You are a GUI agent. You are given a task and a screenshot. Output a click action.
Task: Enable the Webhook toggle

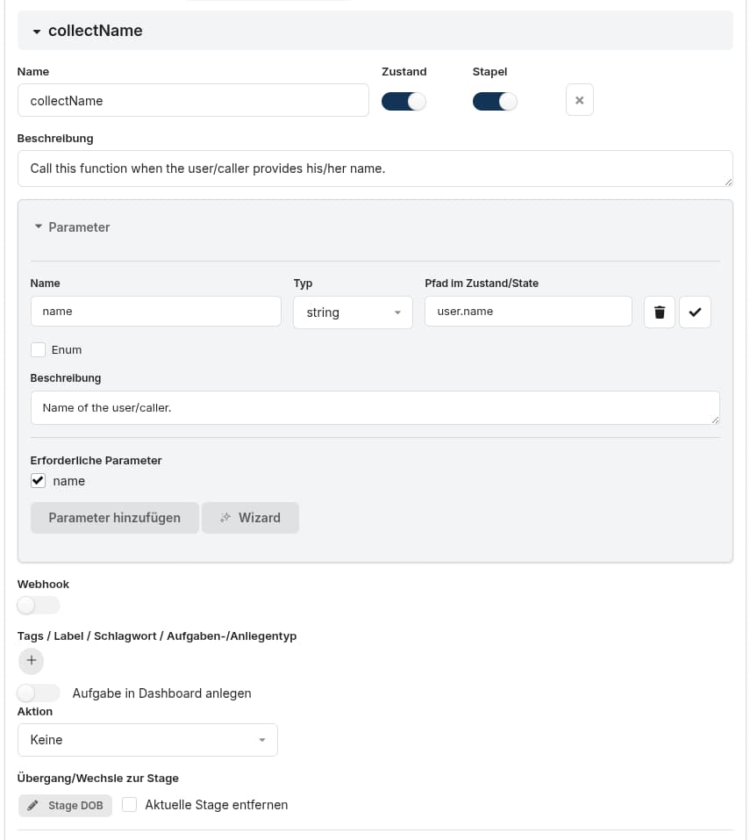click(39, 605)
